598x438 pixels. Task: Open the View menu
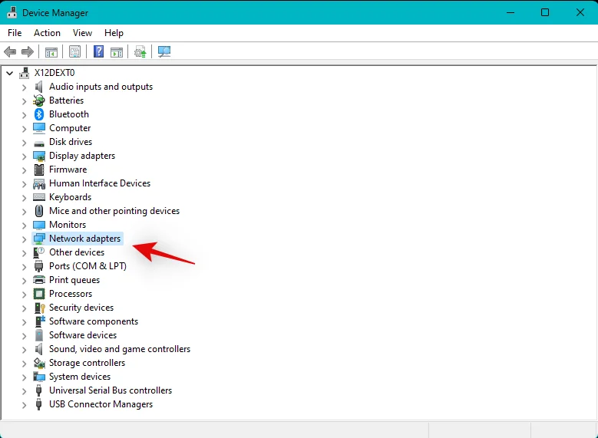[82, 33]
